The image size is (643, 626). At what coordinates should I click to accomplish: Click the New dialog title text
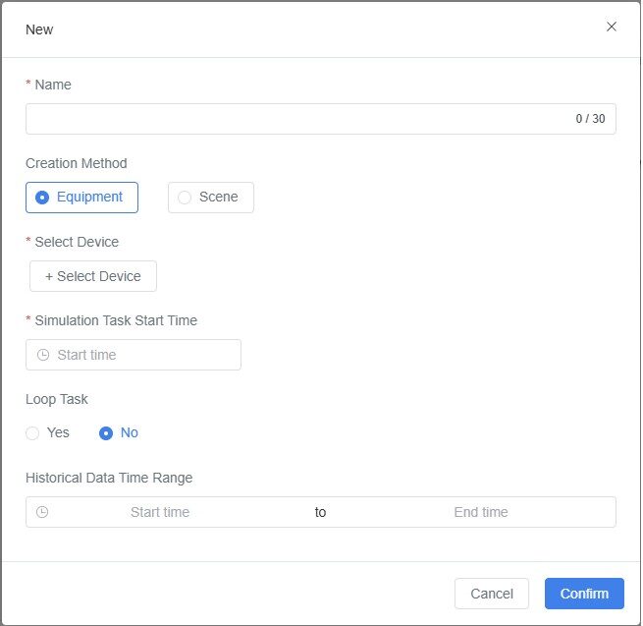click(39, 29)
